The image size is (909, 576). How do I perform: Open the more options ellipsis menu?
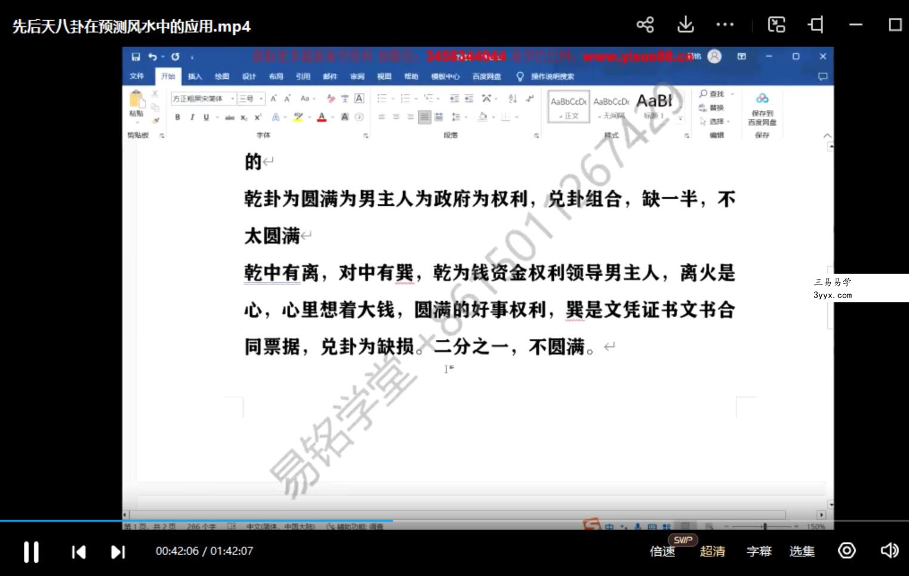tap(725, 24)
